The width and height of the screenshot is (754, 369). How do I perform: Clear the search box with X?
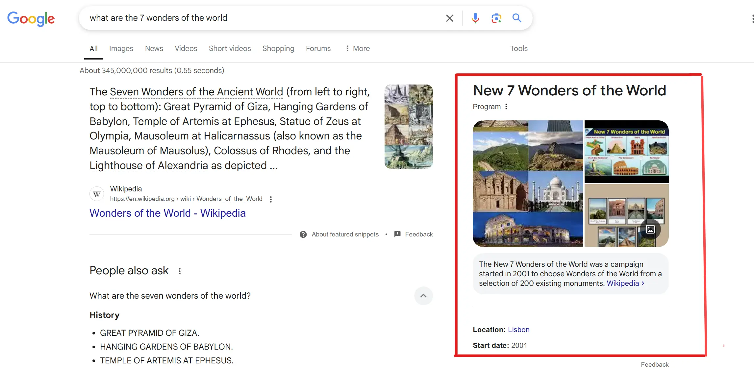(449, 18)
